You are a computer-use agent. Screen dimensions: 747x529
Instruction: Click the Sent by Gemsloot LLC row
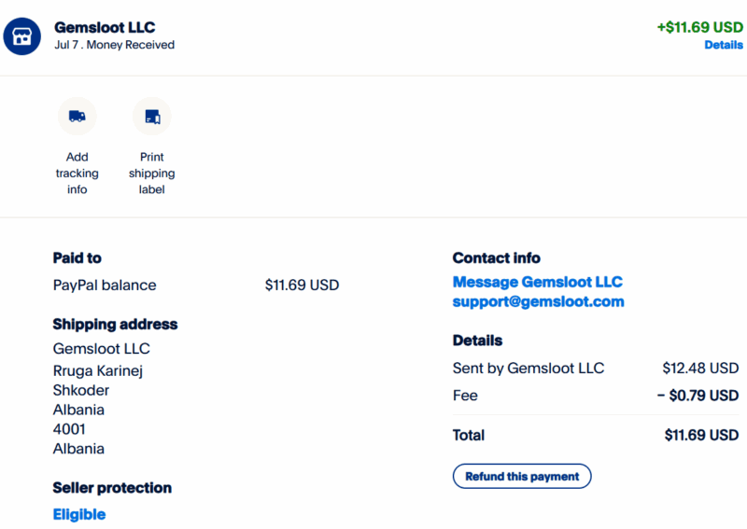(x=596, y=369)
